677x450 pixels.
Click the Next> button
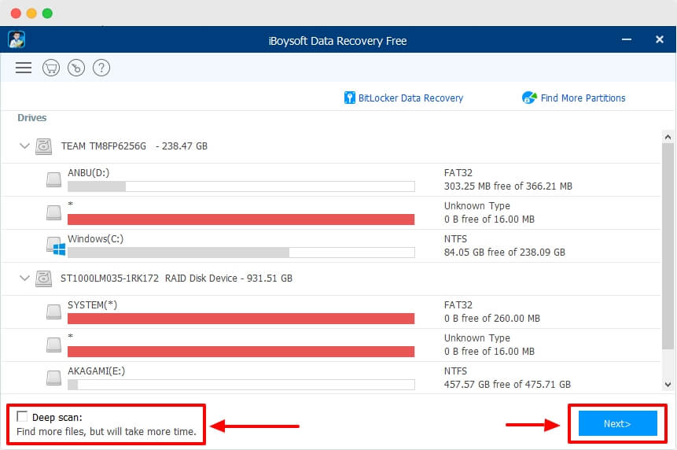(617, 424)
